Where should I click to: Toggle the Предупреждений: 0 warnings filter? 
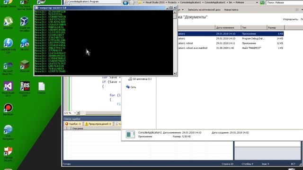pos(98,124)
